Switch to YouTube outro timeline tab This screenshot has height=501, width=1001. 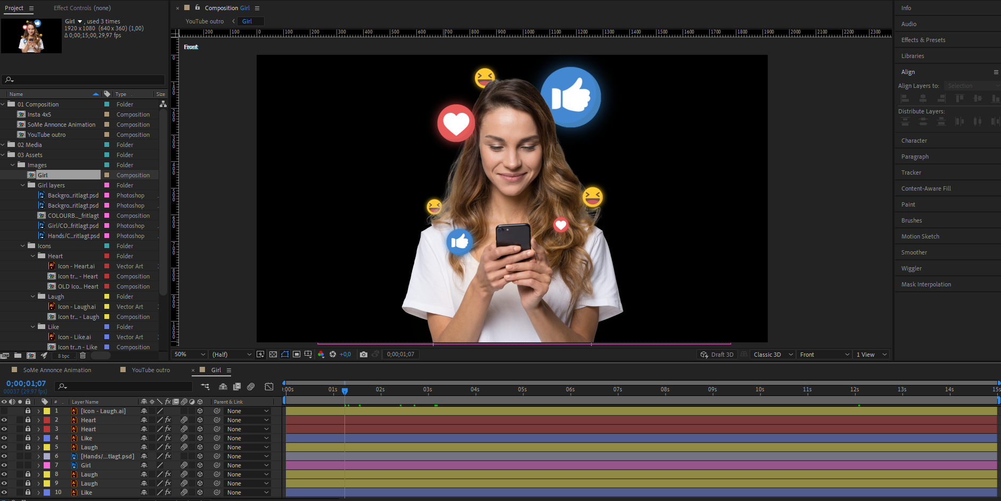151,370
